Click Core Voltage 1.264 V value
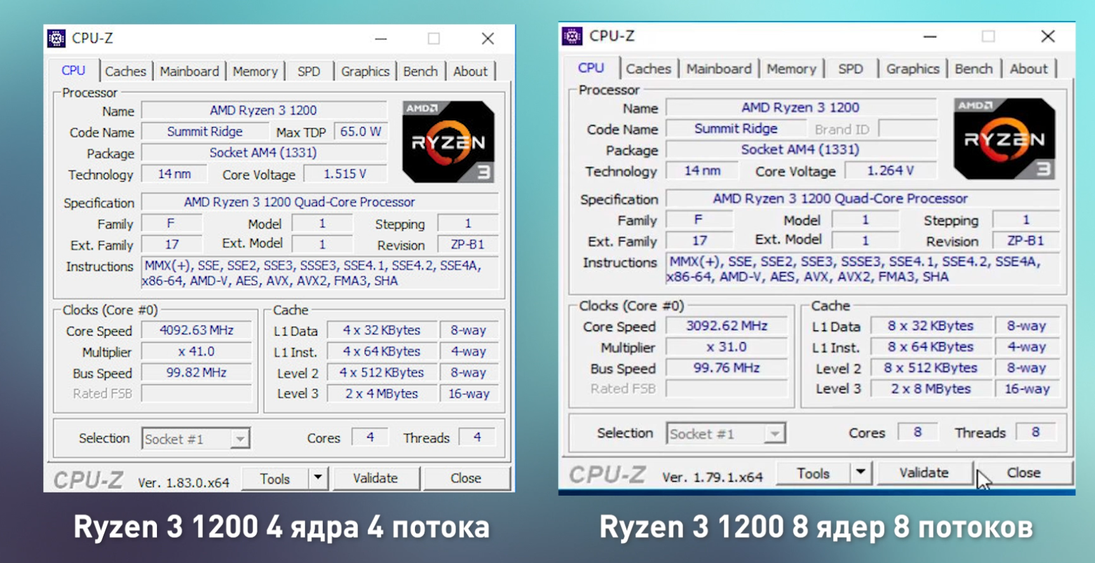1095x563 pixels. click(x=890, y=171)
